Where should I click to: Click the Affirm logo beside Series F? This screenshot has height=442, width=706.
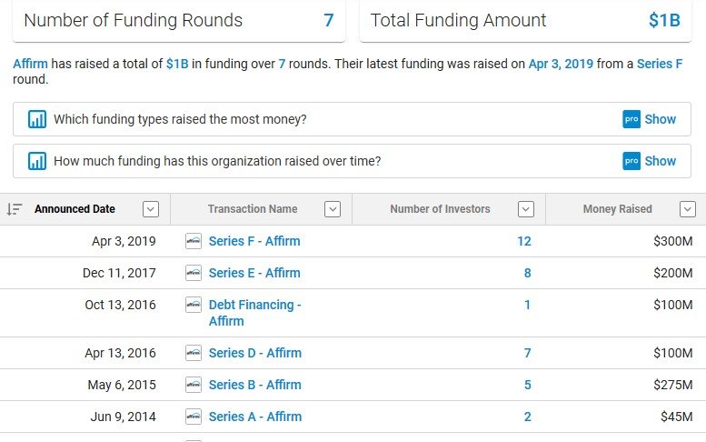pyautogui.click(x=194, y=241)
